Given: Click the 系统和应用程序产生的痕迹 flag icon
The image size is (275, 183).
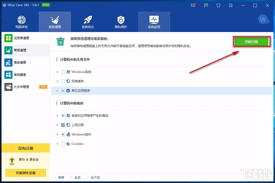Looking at the screenshot, I should pos(68,116).
